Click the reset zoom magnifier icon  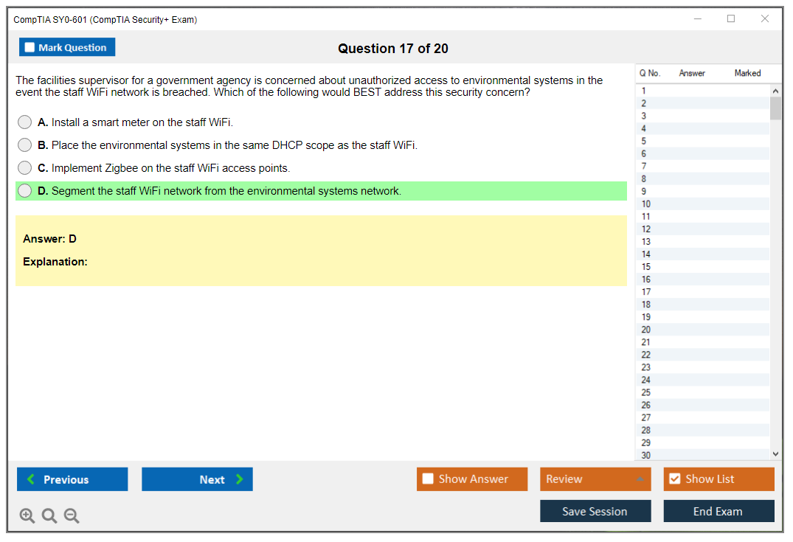[49, 516]
